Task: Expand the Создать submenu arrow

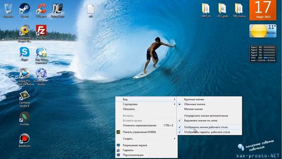Action: [174, 139]
